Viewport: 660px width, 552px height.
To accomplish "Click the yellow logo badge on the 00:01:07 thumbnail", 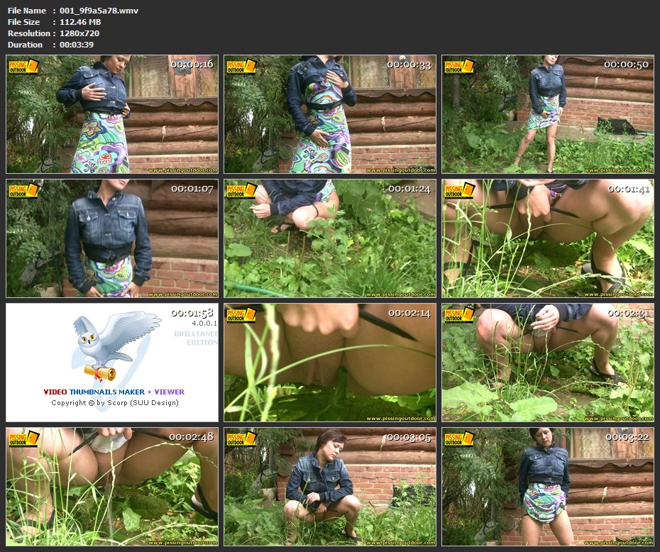I will 23,190.
